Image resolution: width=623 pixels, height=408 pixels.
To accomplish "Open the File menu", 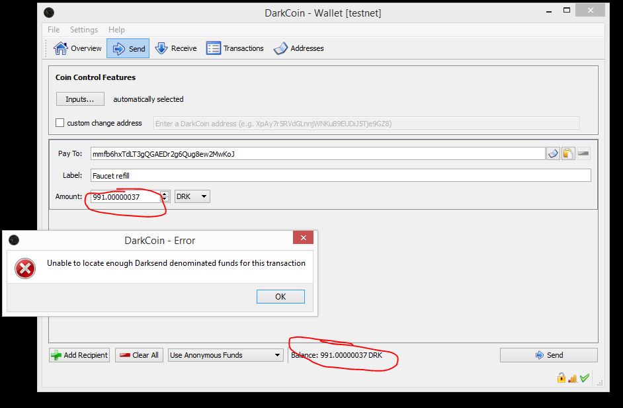I will pyautogui.click(x=54, y=30).
